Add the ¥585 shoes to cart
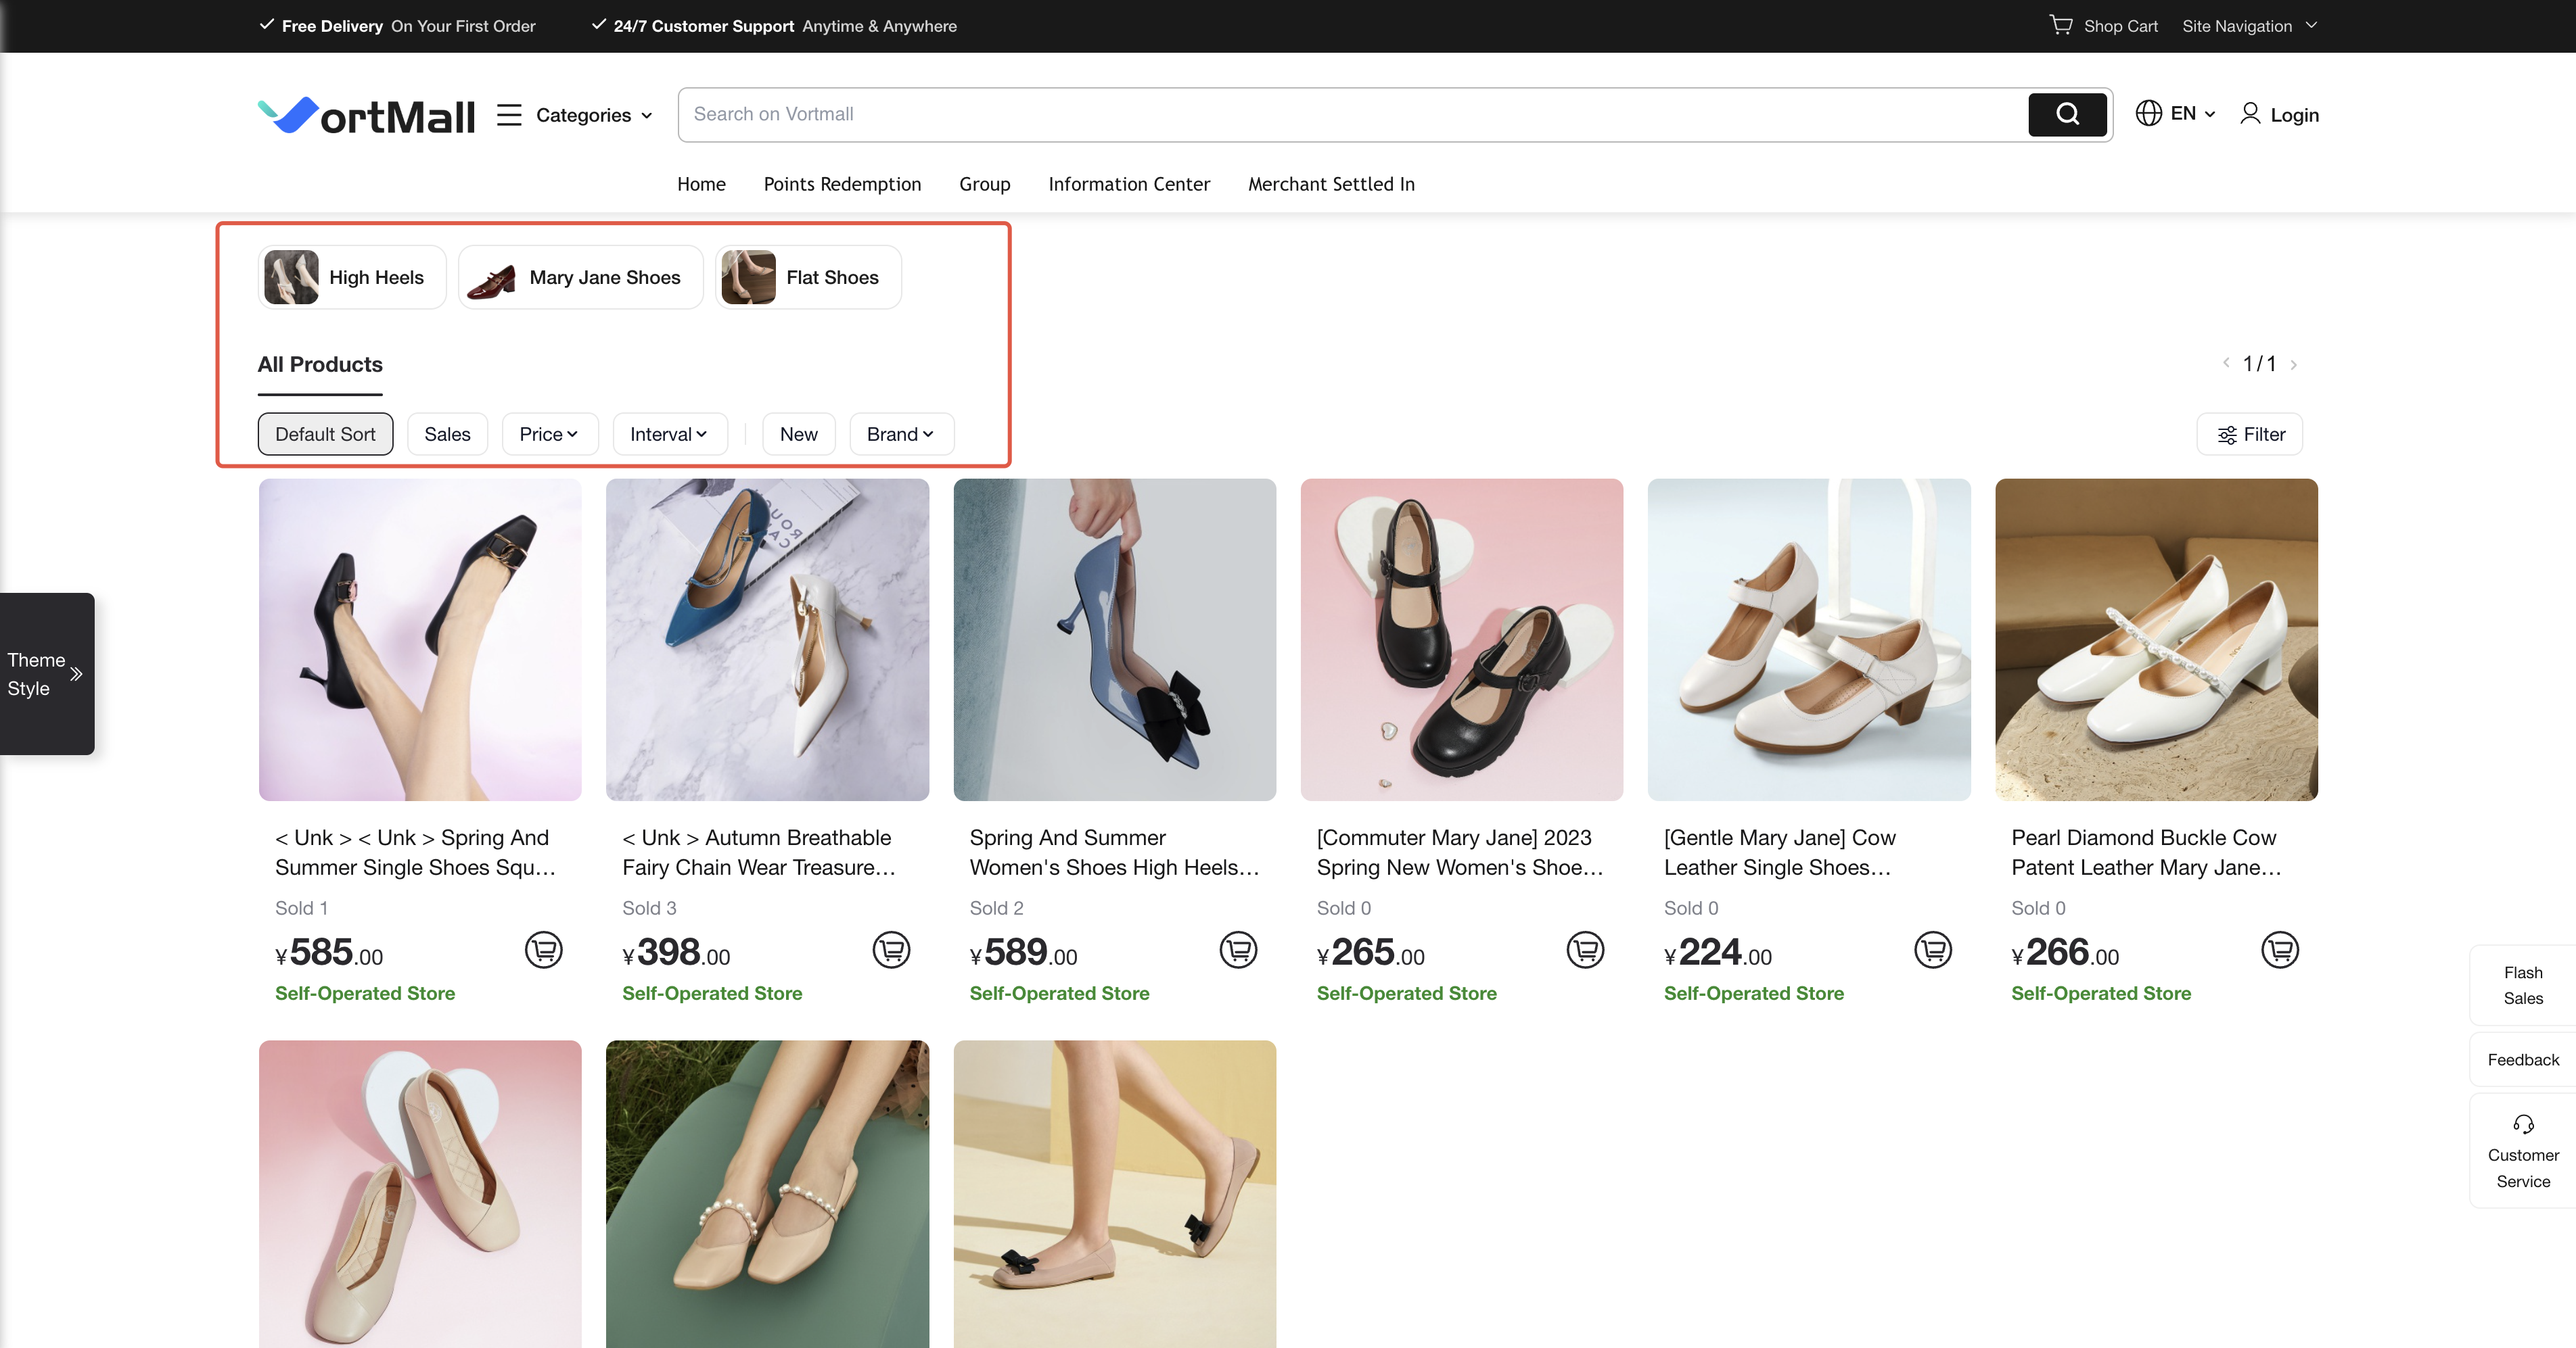This screenshot has width=2576, height=1348. click(x=543, y=949)
